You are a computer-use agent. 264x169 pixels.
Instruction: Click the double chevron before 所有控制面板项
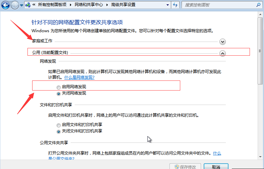[34, 5]
